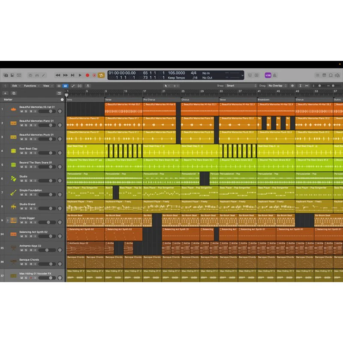
Task: Fast forward the playhead
Action: coord(65,75)
